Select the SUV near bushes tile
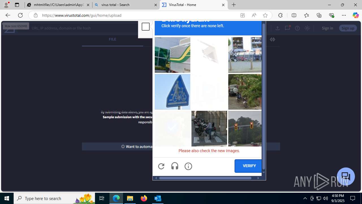The height and width of the screenshot is (204, 362). click(x=245, y=92)
